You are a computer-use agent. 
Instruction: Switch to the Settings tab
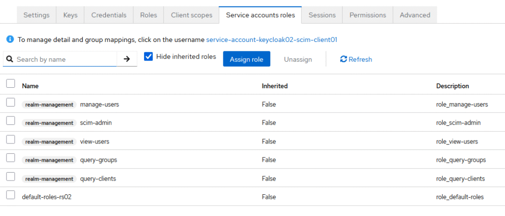(37, 15)
